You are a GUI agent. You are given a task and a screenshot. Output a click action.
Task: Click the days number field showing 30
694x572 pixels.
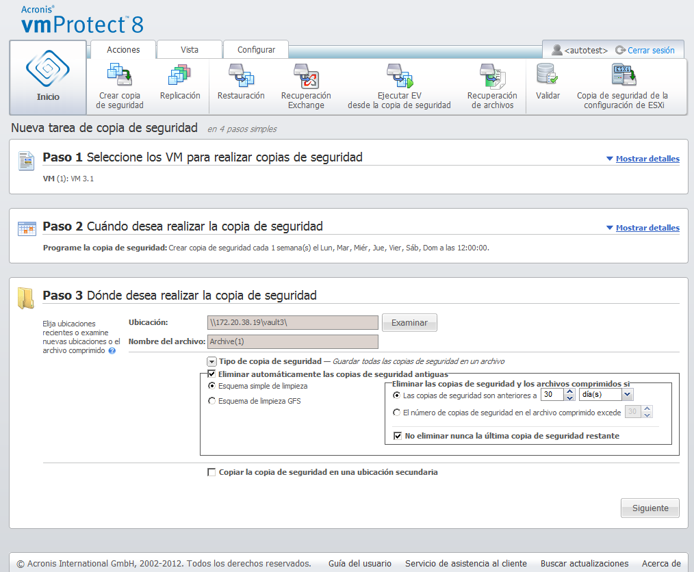coord(553,395)
